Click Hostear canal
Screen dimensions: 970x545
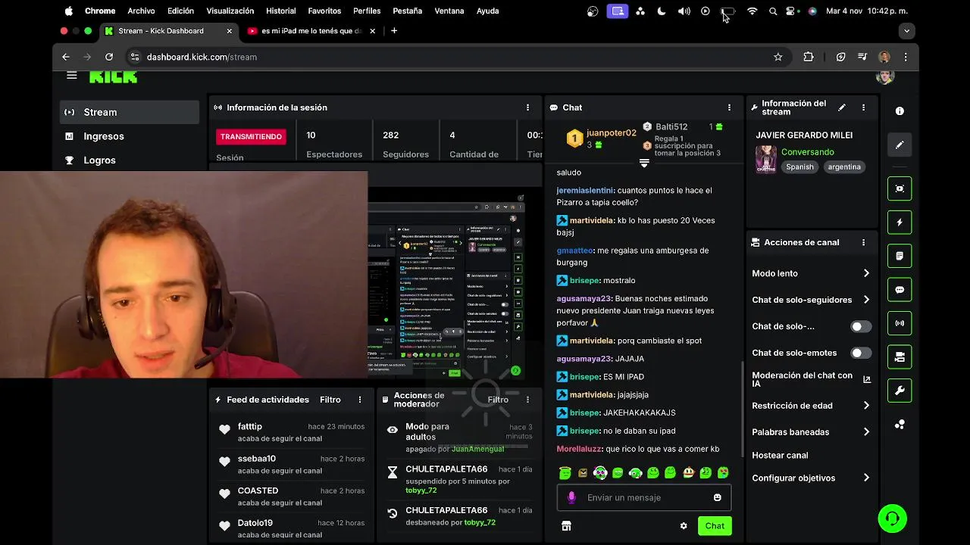tap(780, 456)
